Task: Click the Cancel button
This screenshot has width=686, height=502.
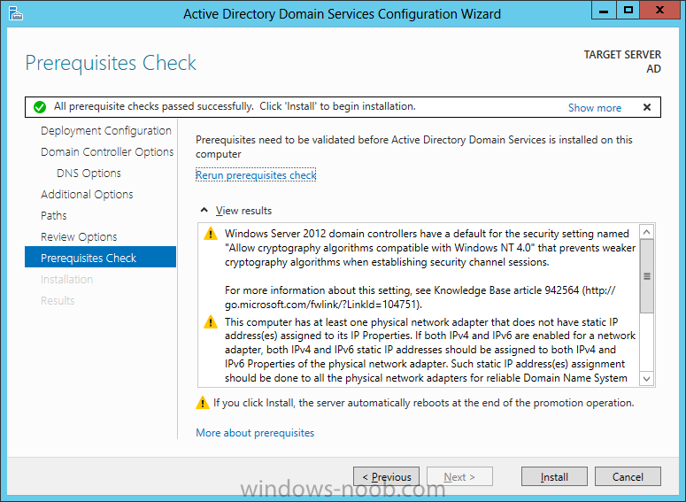Action: pyautogui.click(x=628, y=476)
